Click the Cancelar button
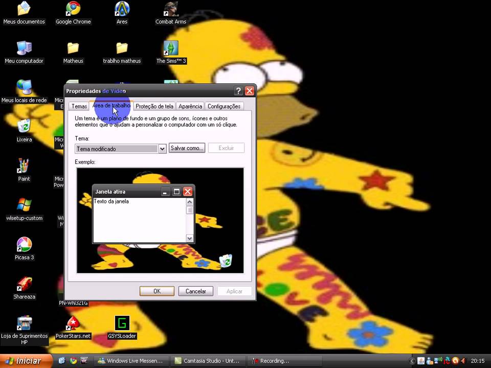 (x=196, y=291)
